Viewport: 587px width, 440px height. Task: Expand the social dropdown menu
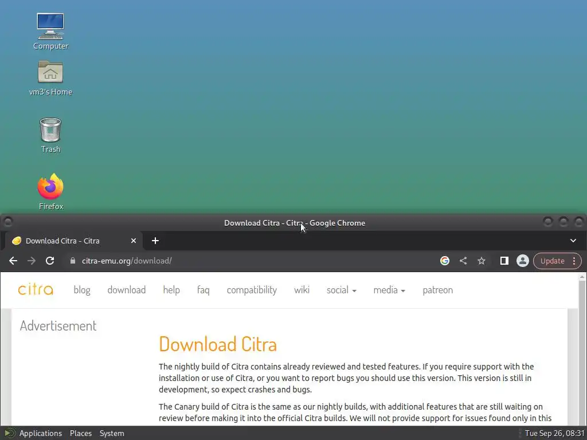click(x=342, y=290)
